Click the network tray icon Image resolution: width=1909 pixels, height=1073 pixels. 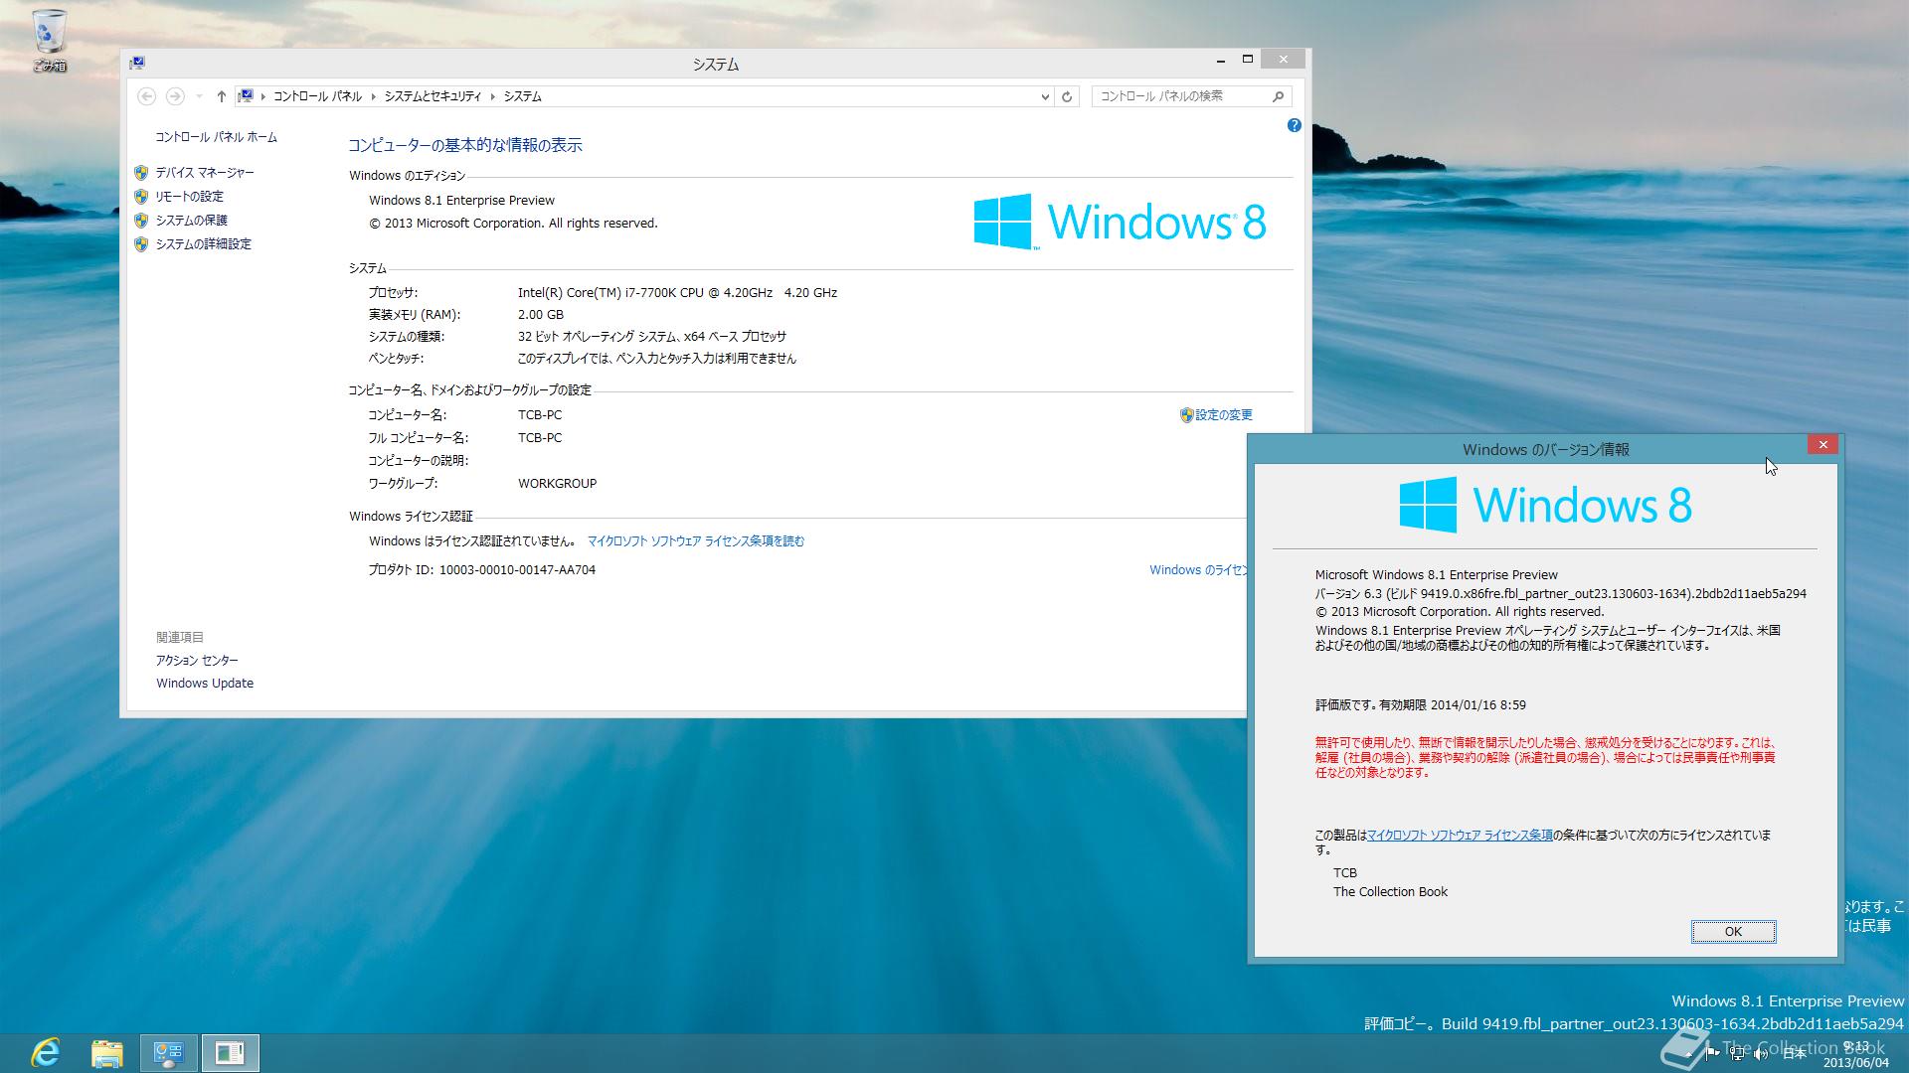tap(1737, 1054)
